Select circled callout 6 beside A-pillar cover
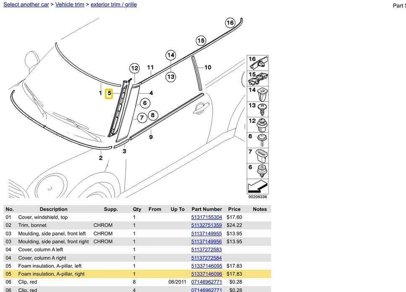Screen dimensions: 406x292 coord(145,103)
